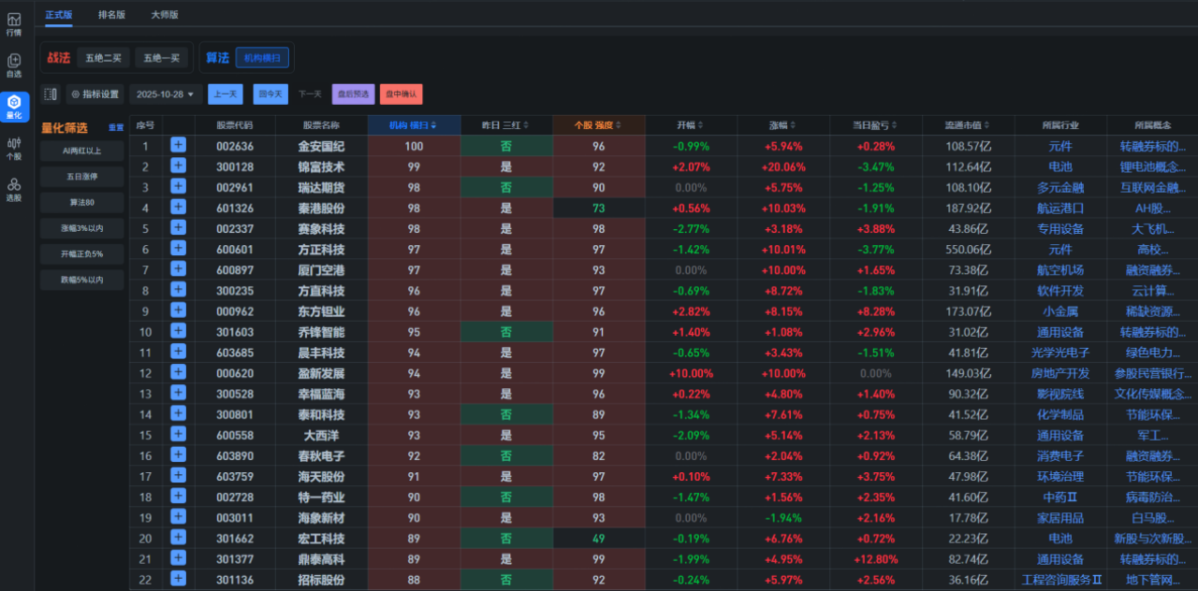Sort by the 涨幅 column header

click(x=782, y=125)
